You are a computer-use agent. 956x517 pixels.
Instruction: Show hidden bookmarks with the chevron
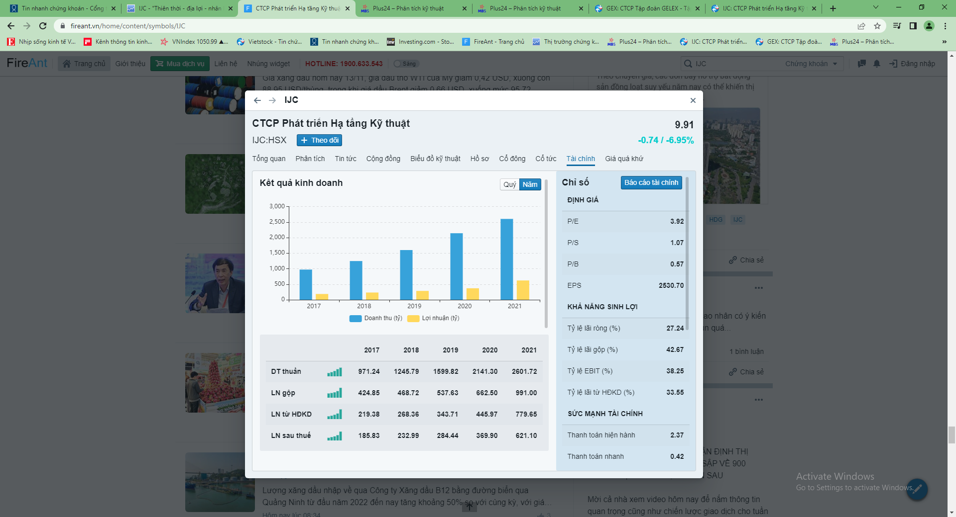click(945, 42)
